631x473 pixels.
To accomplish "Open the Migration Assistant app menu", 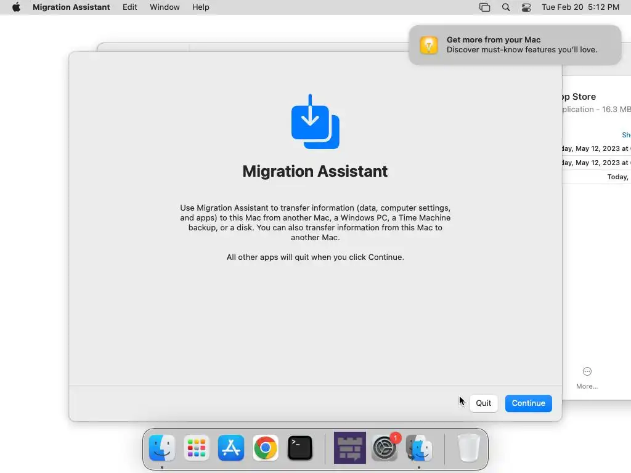I will 71,7.
